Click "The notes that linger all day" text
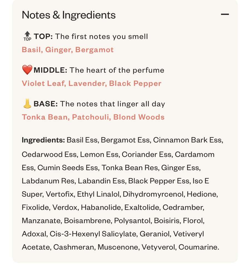The image size is (250, 266). click(112, 104)
